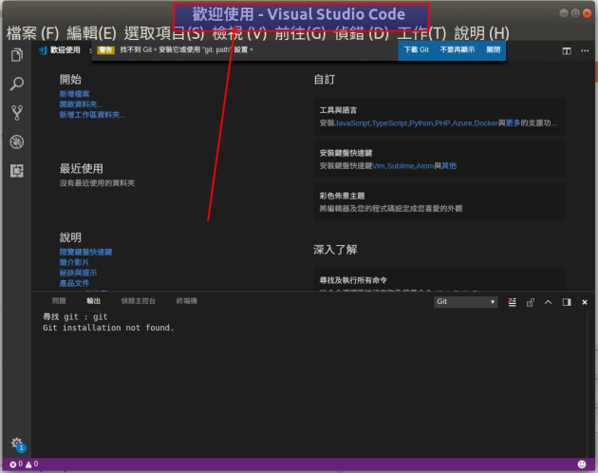Close the bottom output panel
Image resolution: width=598 pixels, height=473 pixels.
click(585, 302)
